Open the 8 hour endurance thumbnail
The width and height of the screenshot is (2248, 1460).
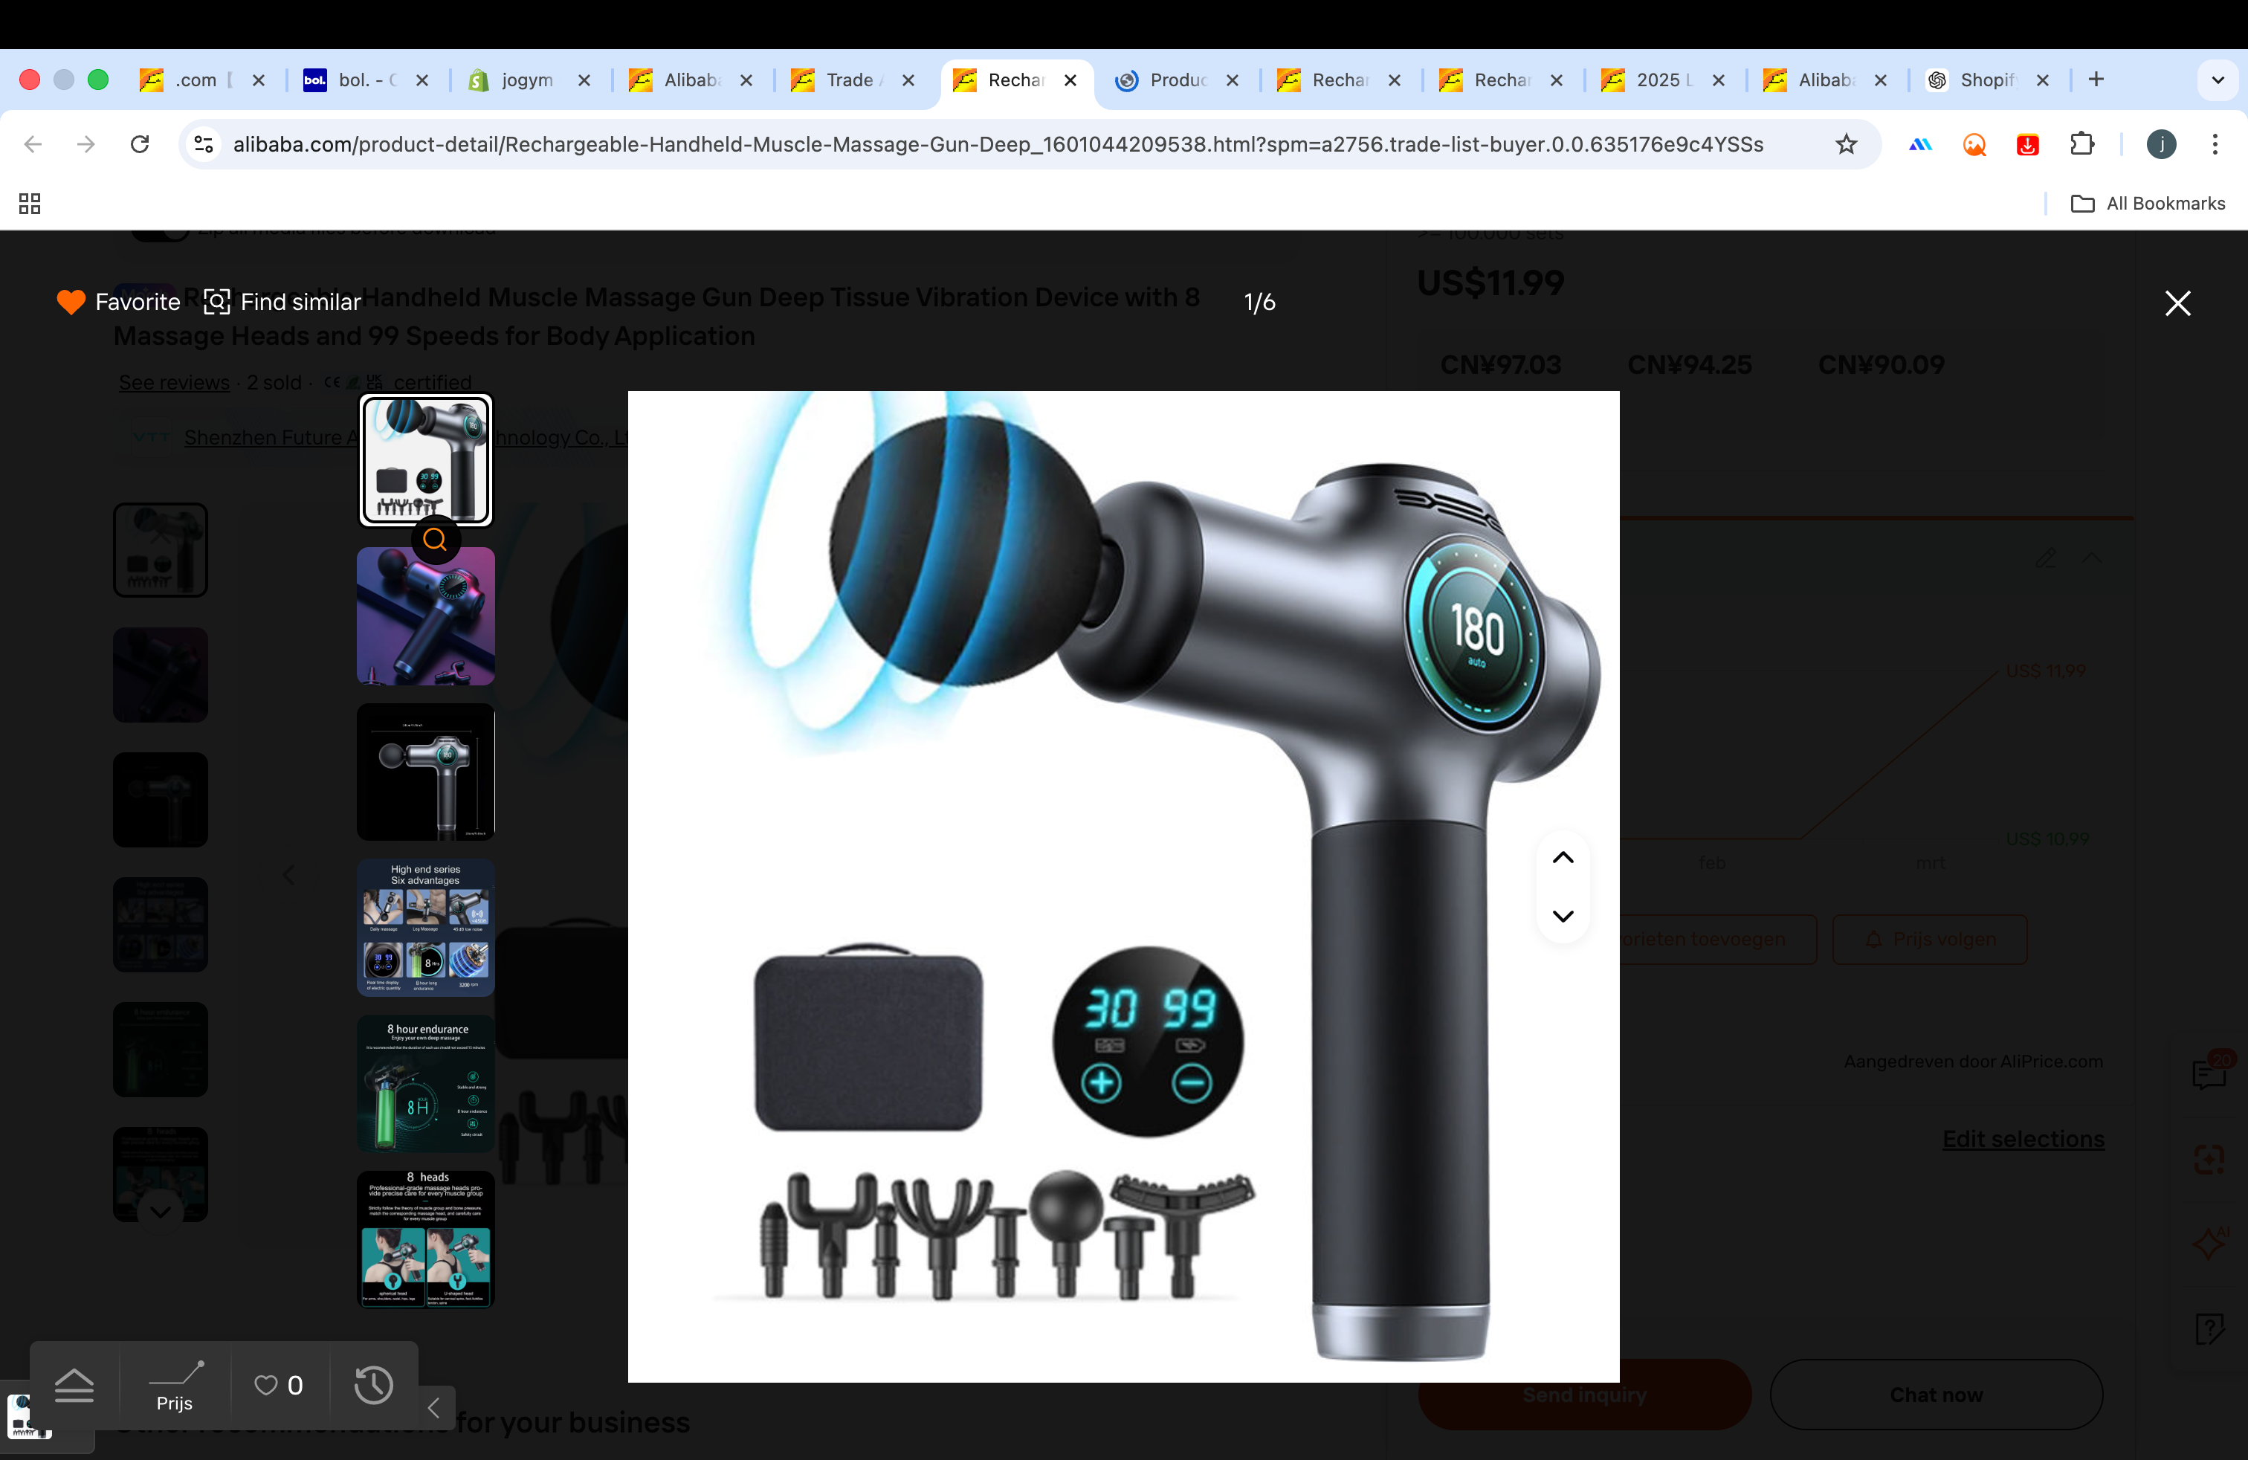[x=426, y=1083]
